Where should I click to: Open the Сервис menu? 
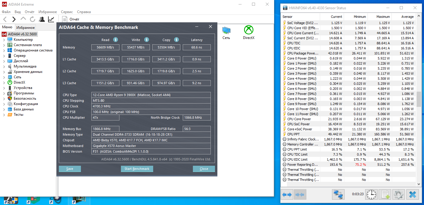pyautogui.click(x=67, y=12)
